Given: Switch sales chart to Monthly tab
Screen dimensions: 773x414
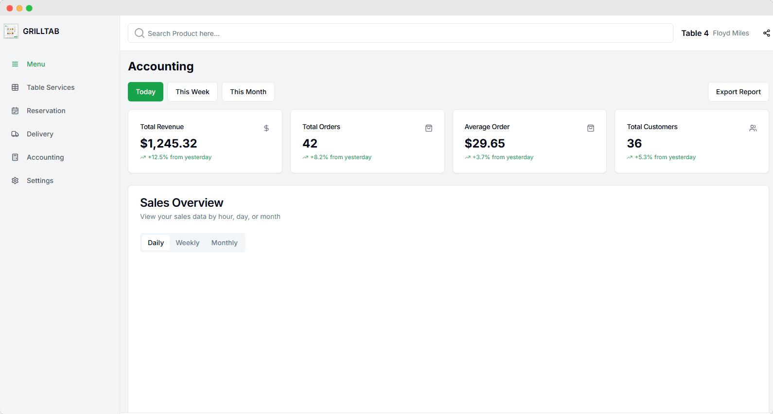Looking at the screenshot, I should 224,243.
